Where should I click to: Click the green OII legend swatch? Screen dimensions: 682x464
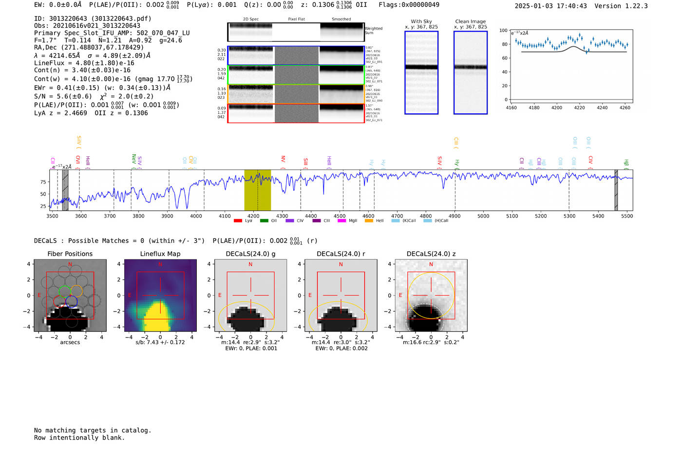click(264, 221)
